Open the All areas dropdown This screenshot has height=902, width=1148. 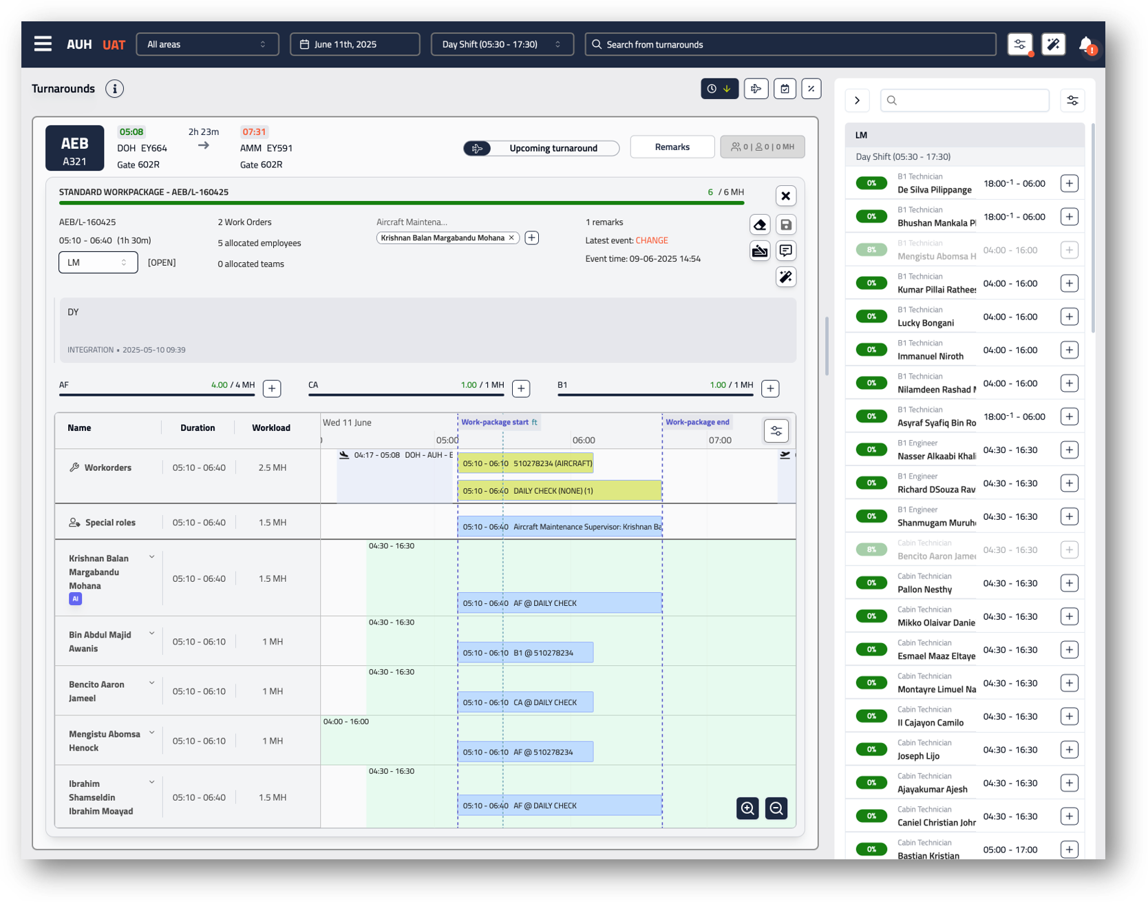206,44
